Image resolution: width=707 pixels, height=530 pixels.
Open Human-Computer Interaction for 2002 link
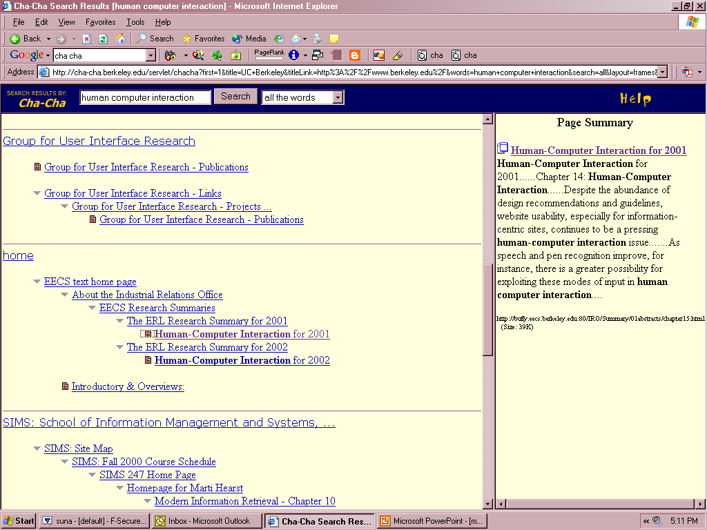[242, 360]
